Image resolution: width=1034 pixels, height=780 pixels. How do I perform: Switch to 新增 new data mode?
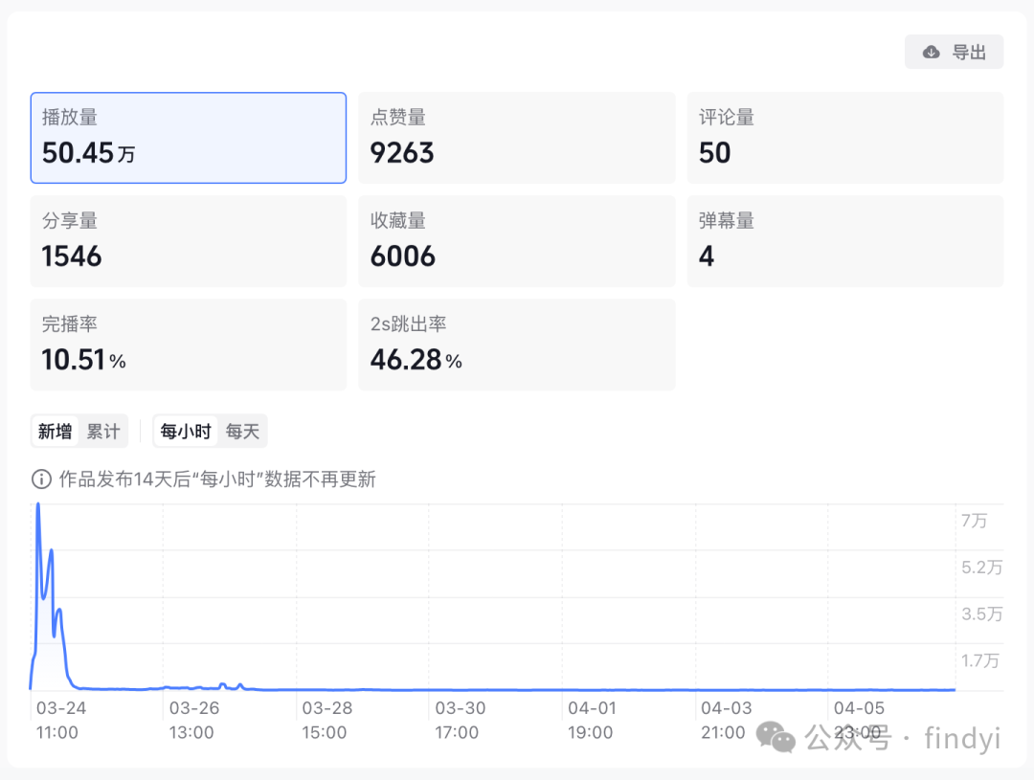pyautogui.click(x=56, y=432)
